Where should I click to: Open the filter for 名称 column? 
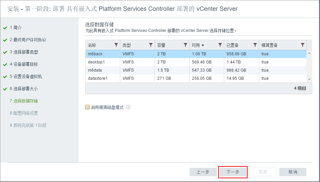[x=116, y=45]
